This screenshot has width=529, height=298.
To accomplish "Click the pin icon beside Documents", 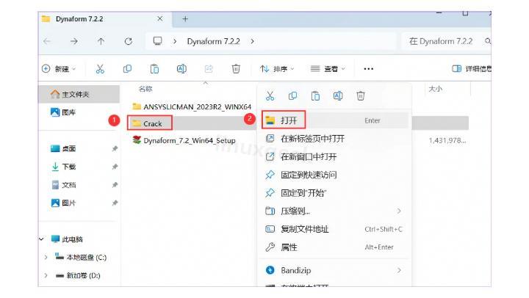I will pyautogui.click(x=115, y=185).
